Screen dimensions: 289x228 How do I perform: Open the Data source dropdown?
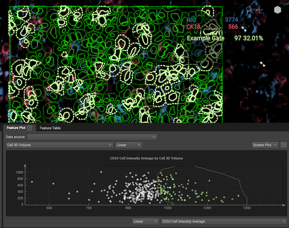pyautogui.click(x=92, y=137)
